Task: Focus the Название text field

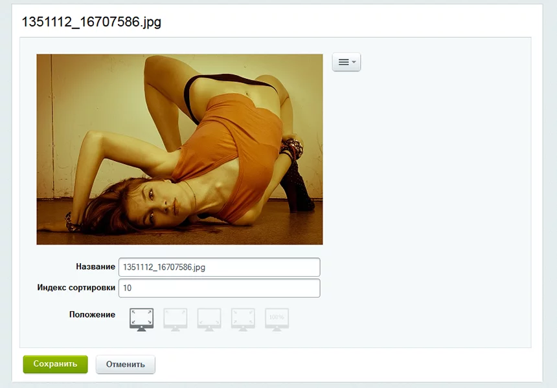Action: [x=219, y=267]
